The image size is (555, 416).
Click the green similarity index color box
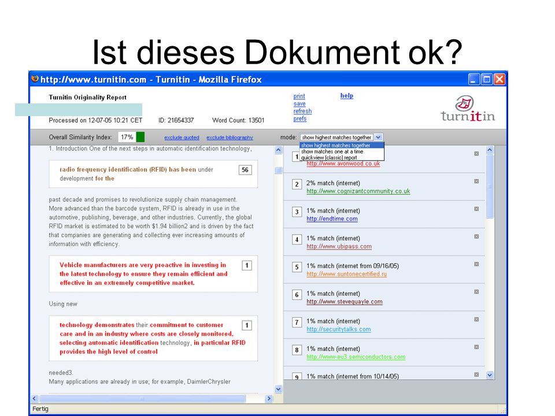click(x=140, y=137)
